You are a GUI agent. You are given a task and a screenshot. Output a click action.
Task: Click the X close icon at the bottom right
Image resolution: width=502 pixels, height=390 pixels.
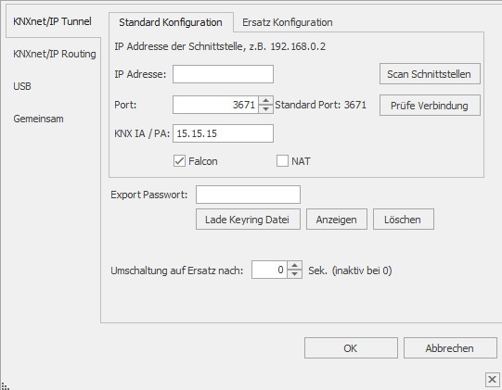point(493,380)
